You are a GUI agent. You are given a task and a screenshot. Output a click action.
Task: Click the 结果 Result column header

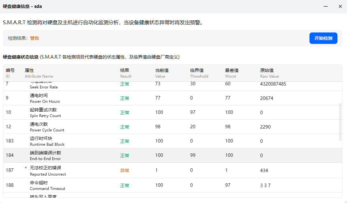pos(126,73)
